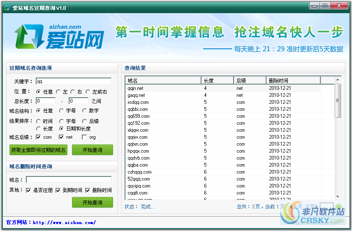Uncheck the net suffix checkbox
The width and height of the screenshot is (352, 231).
point(61,137)
